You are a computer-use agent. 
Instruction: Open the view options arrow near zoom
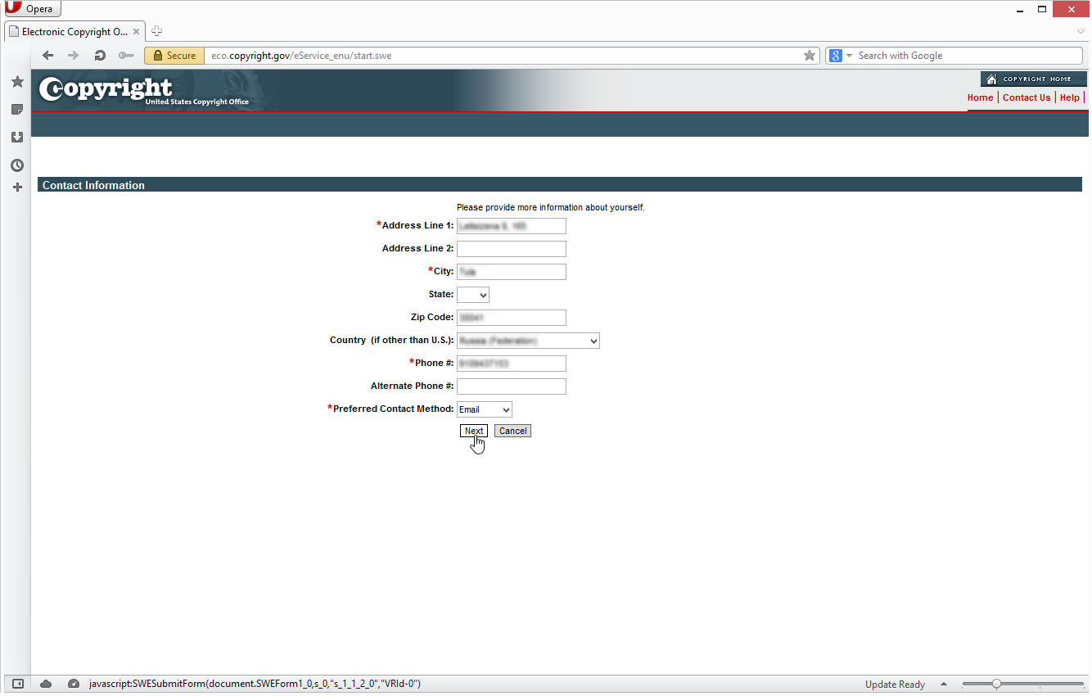click(x=943, y=684)
